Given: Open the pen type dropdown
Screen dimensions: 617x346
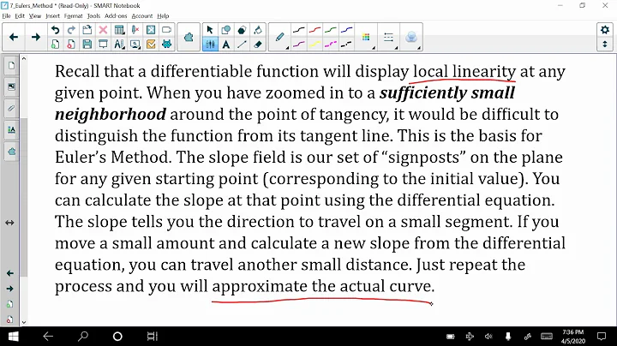Looking at the screenshot, I should pyautogui.click(x=279, y=38).
